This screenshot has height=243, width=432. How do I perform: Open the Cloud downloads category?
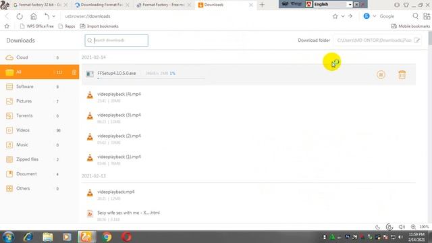pos(39,57)
